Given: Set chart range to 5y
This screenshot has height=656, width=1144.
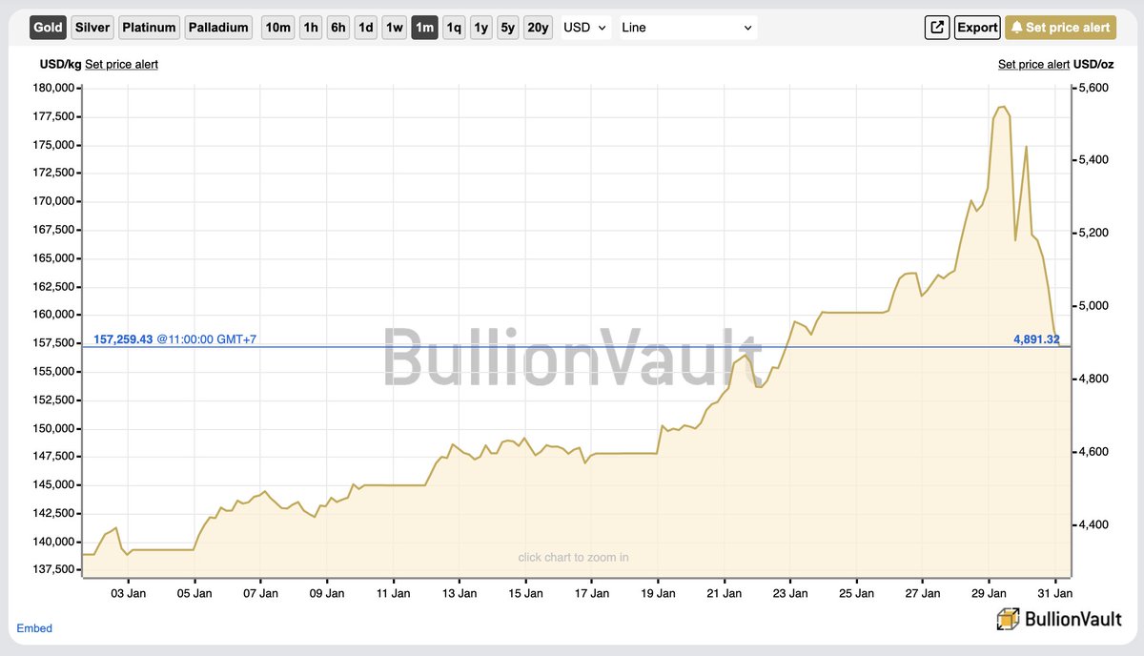Looking at the screenshot, I should (x=508, y=28).
